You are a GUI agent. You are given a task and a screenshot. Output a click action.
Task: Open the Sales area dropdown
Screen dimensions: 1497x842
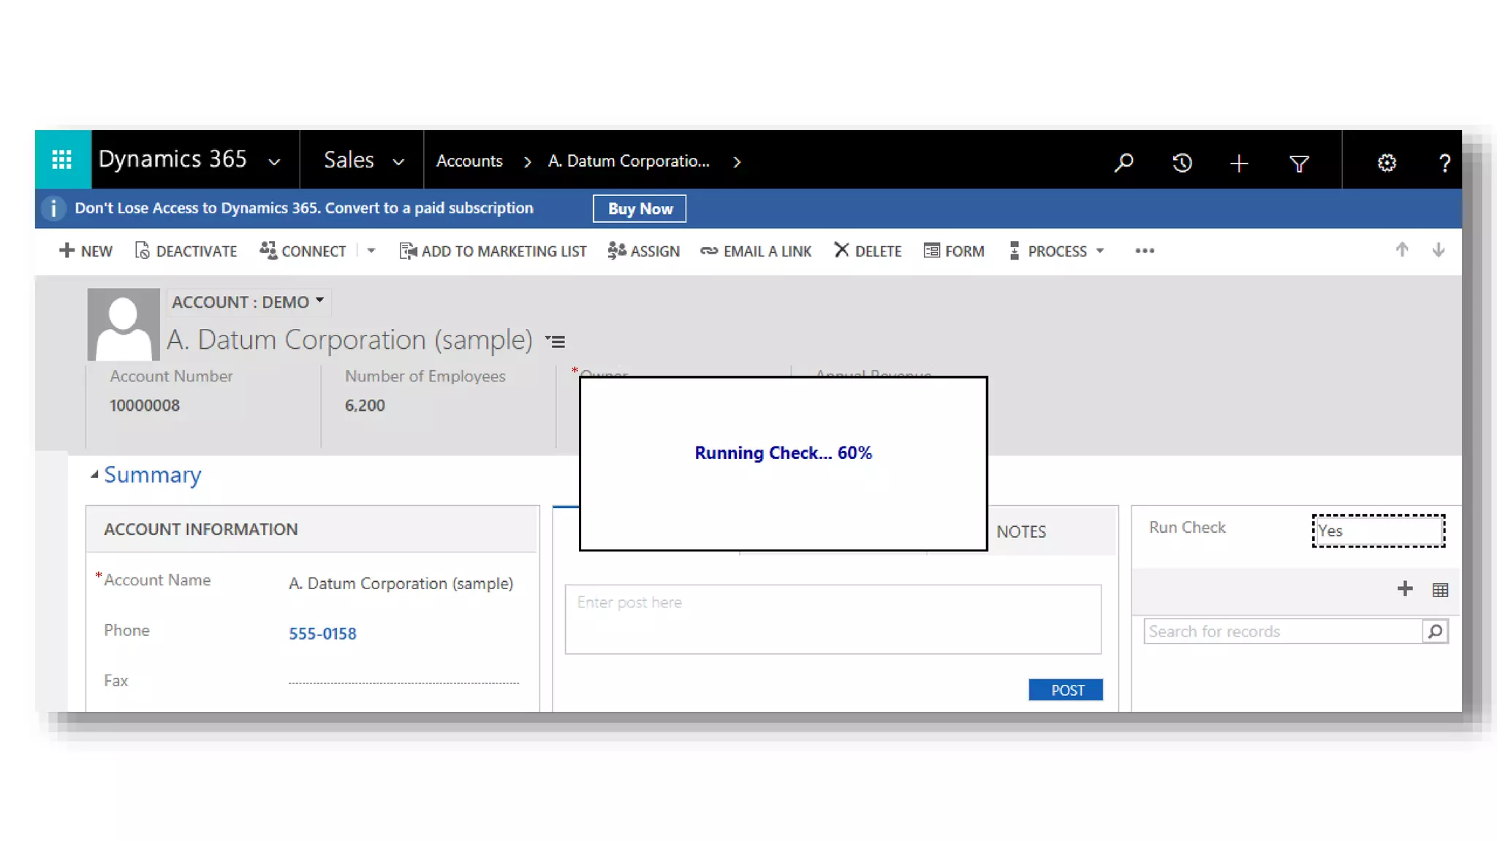(398, 162)
